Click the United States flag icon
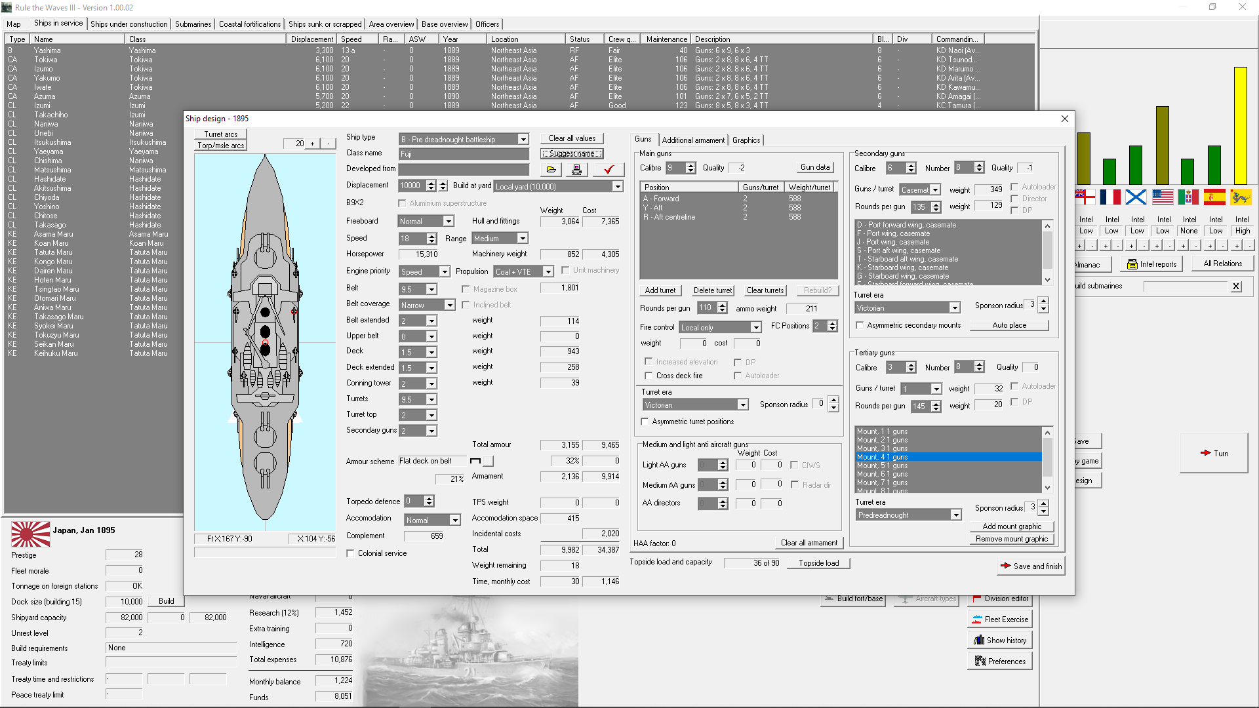This screenshot has height=708, width=1259. (x=1163, y=197)
